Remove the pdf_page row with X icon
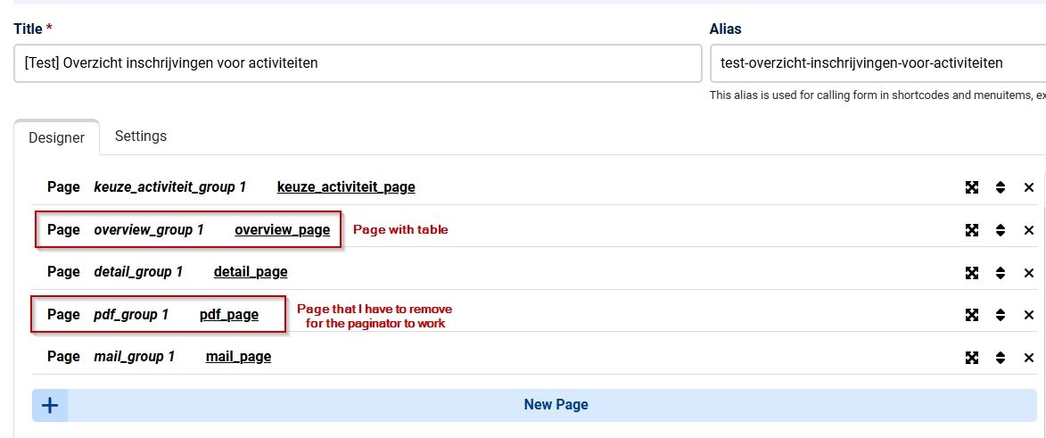Image resolution: width=1046 pixels, height=438 pixels. point(1029,315)
